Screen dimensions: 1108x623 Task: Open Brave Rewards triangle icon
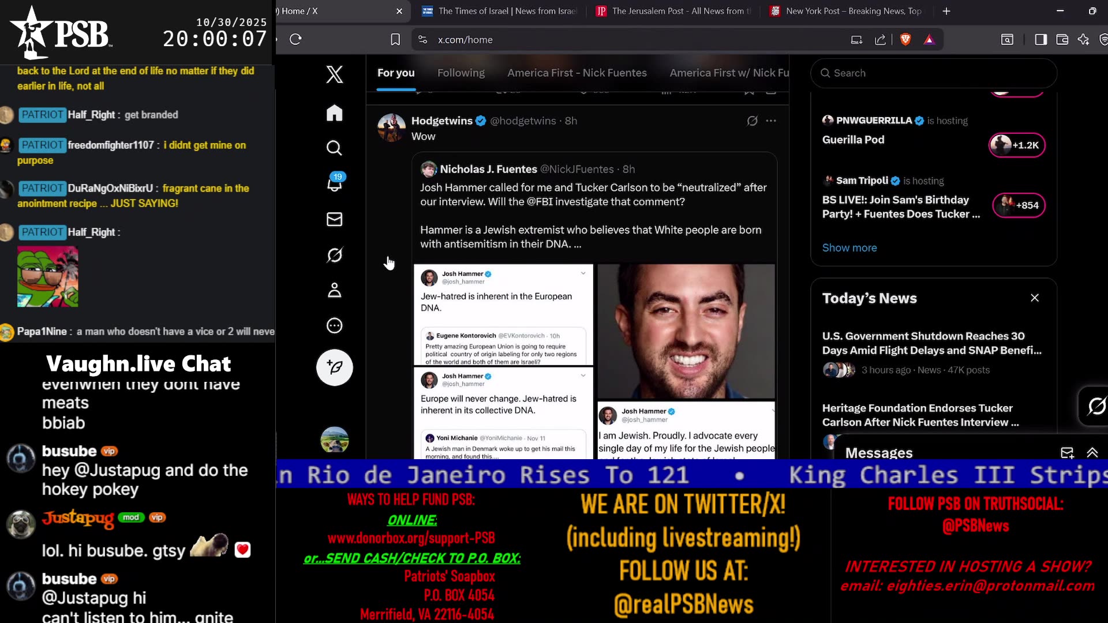(930, 39)
